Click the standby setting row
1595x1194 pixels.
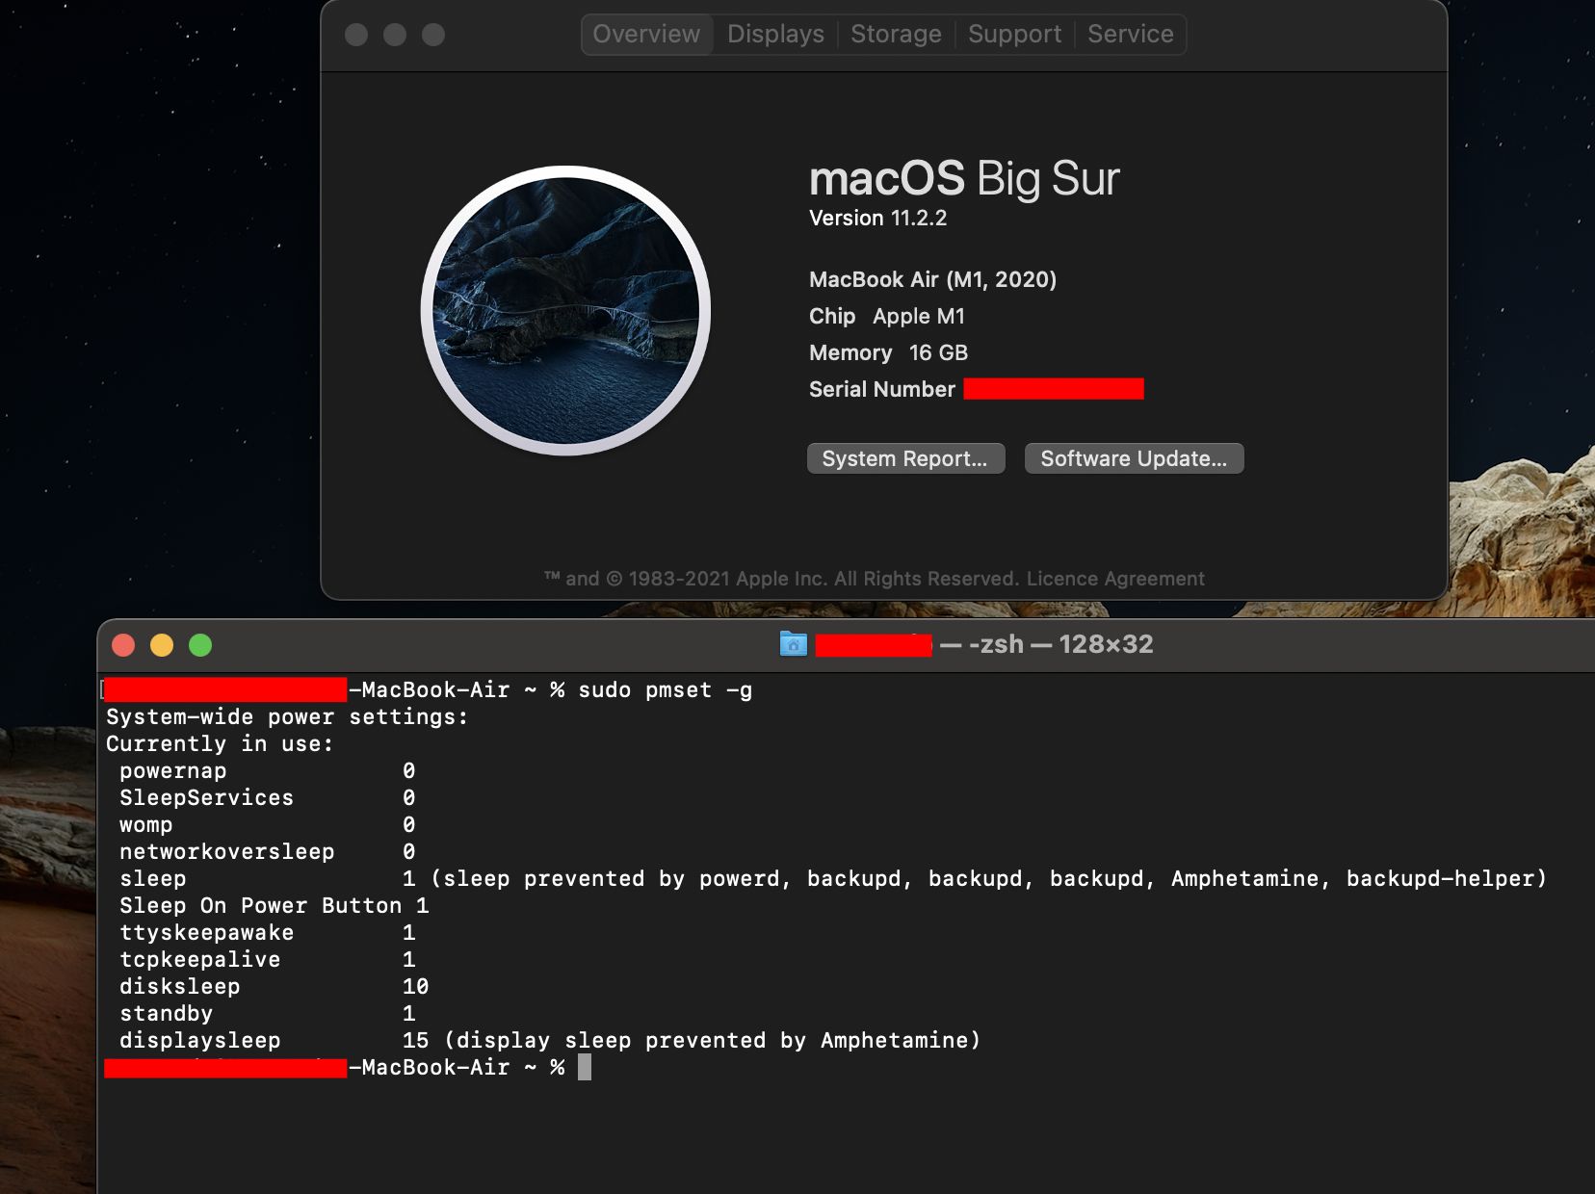268,1014
